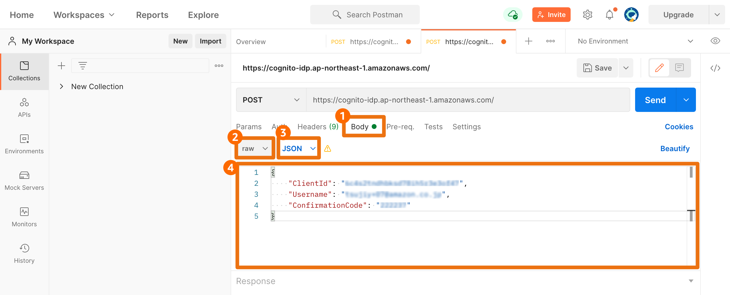This screenshot has width=730, height=295.
Task: Click the environment quick look eye icon
Action: click(715, 41)
